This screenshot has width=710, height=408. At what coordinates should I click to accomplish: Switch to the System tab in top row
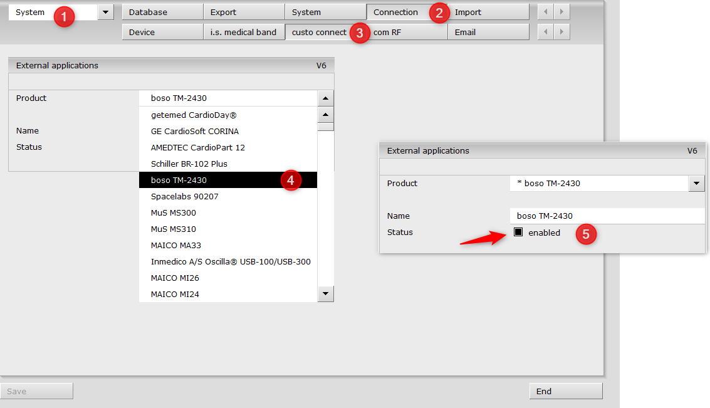tap(326, 13)
